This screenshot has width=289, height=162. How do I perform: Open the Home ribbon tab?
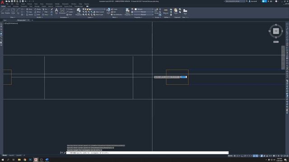(3, 6)
